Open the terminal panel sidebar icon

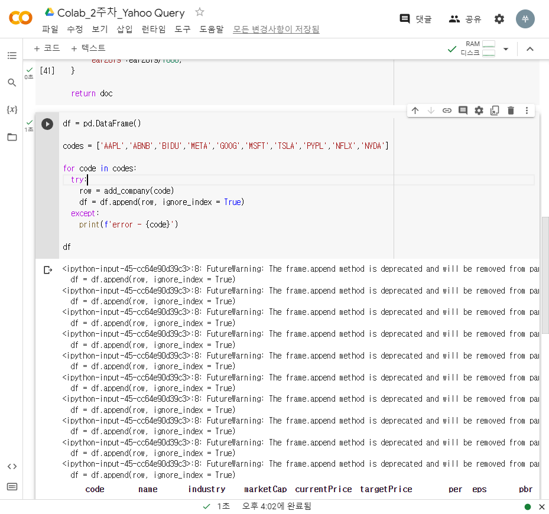(12, 487)
